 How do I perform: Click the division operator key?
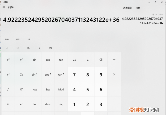(x=114, y=60)
